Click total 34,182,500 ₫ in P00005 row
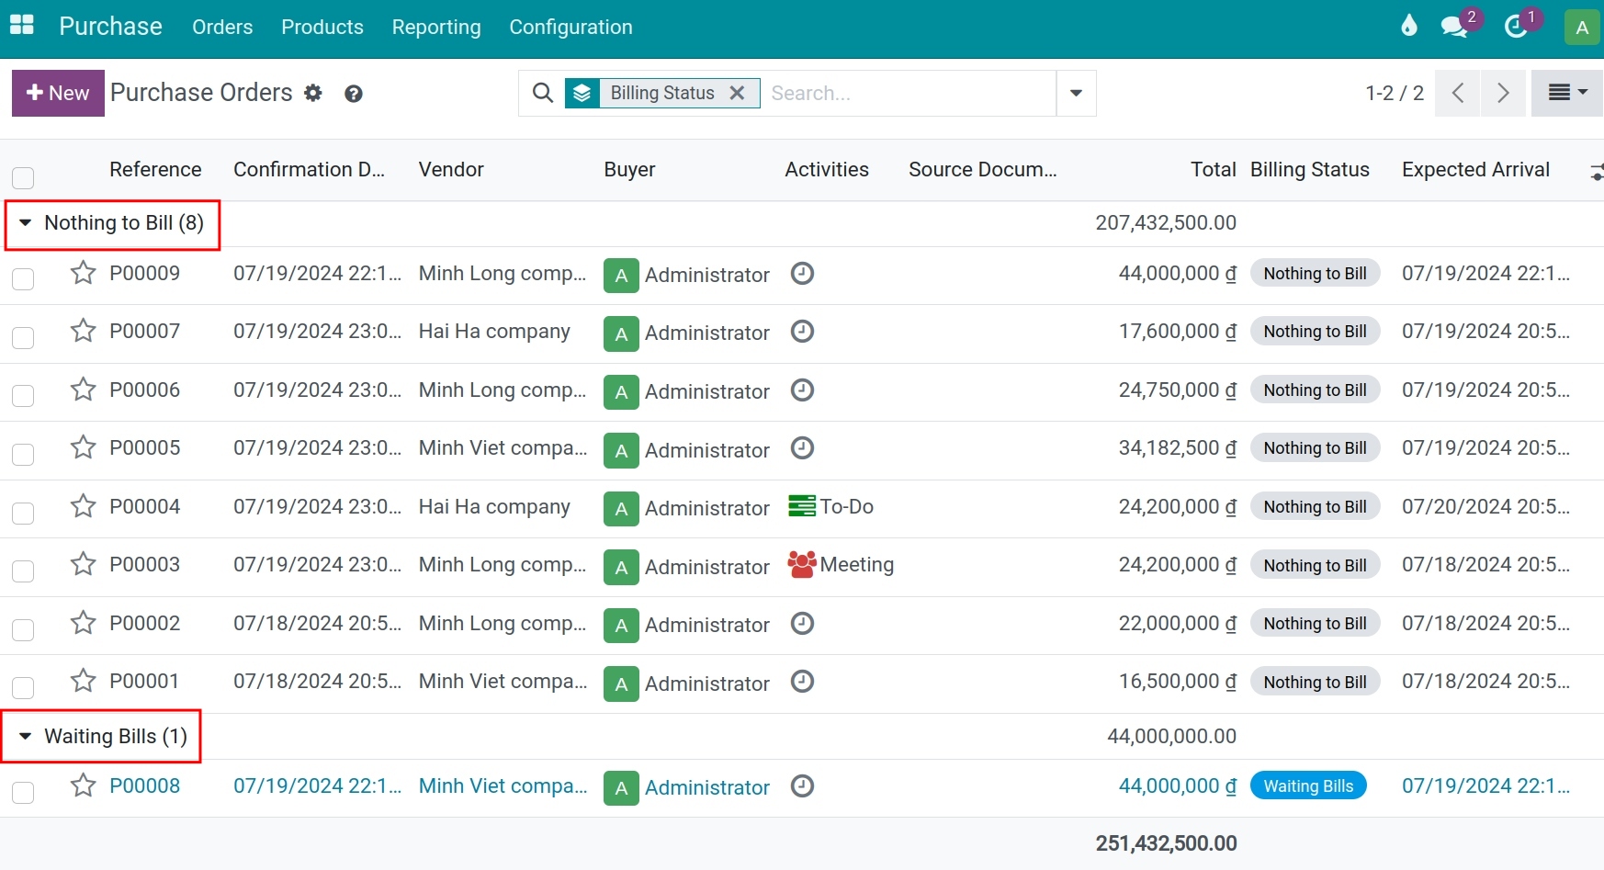 click(1177, 447)
